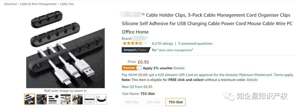Click the main product image
Viewport: 297px width, 109px height.
point(65,49)
